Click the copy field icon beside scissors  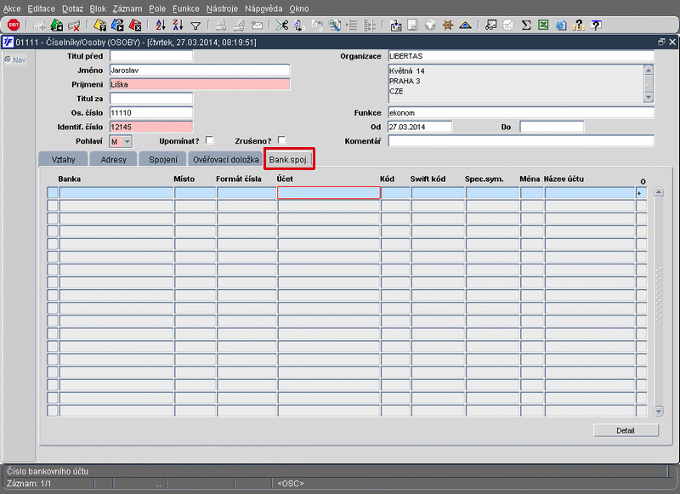[299, 26]
